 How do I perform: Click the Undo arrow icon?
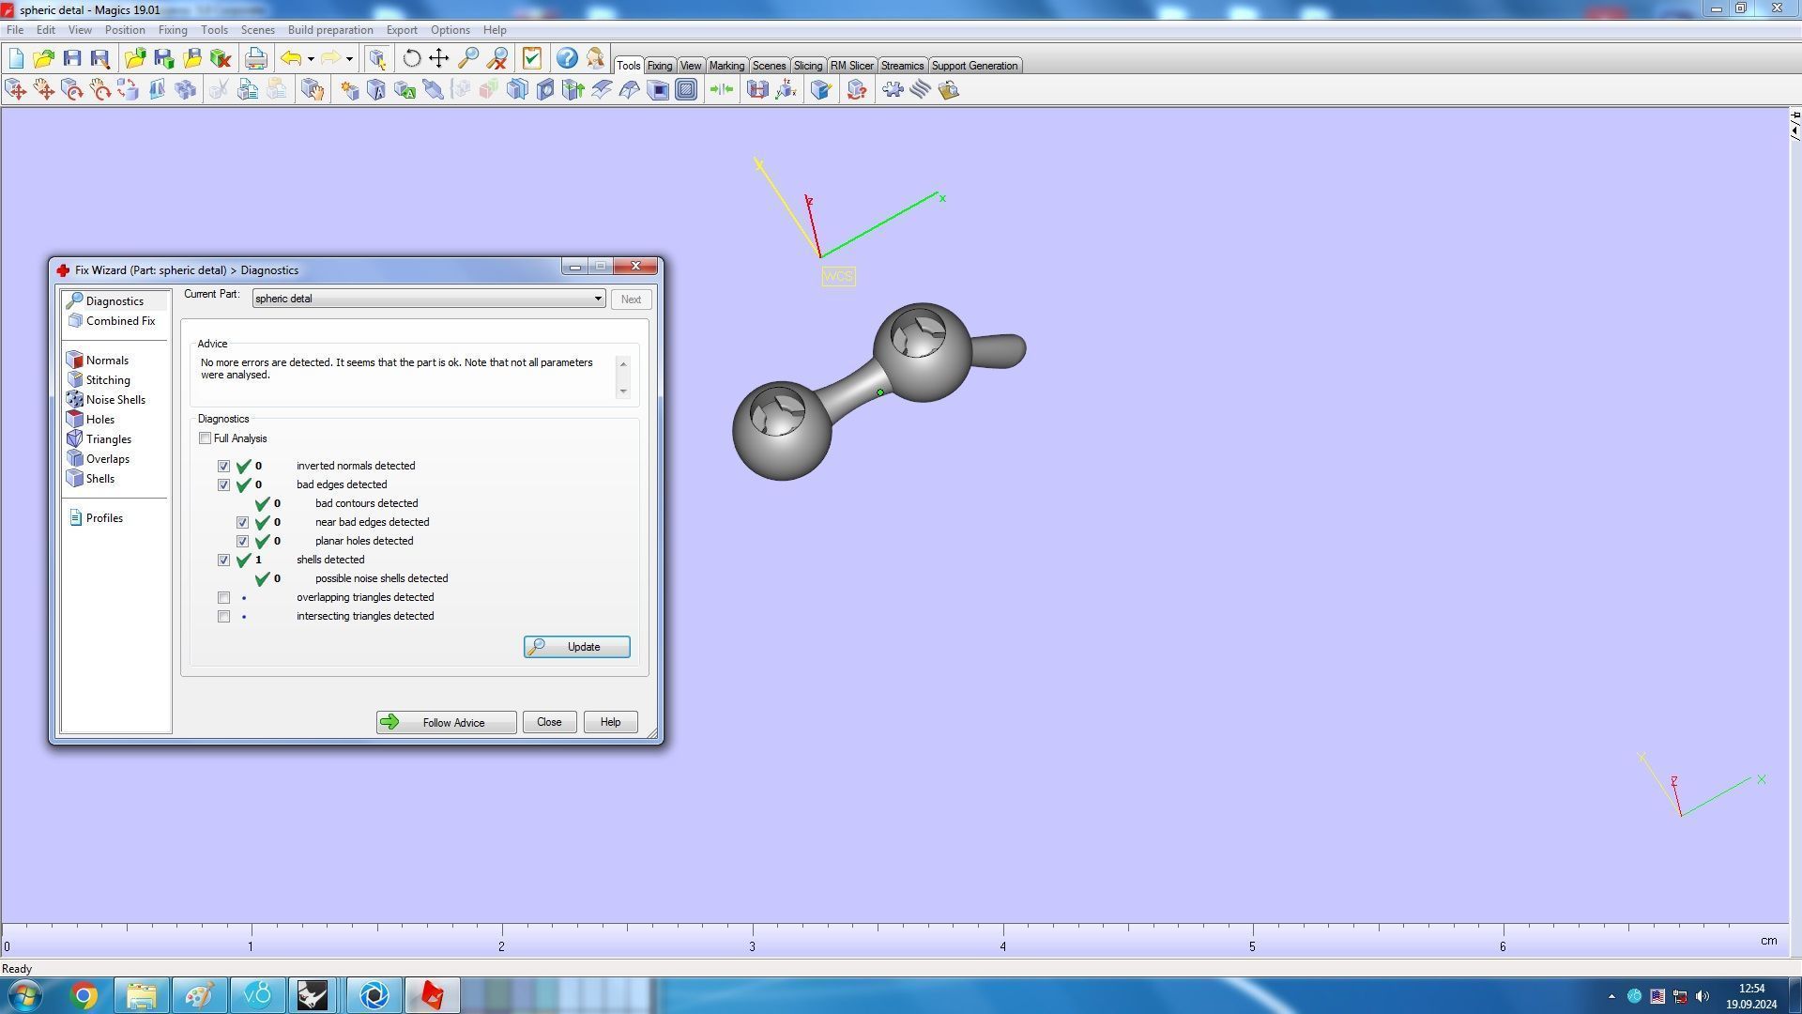[290, 59]
